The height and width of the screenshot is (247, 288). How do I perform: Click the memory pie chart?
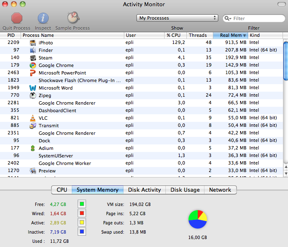198,219
